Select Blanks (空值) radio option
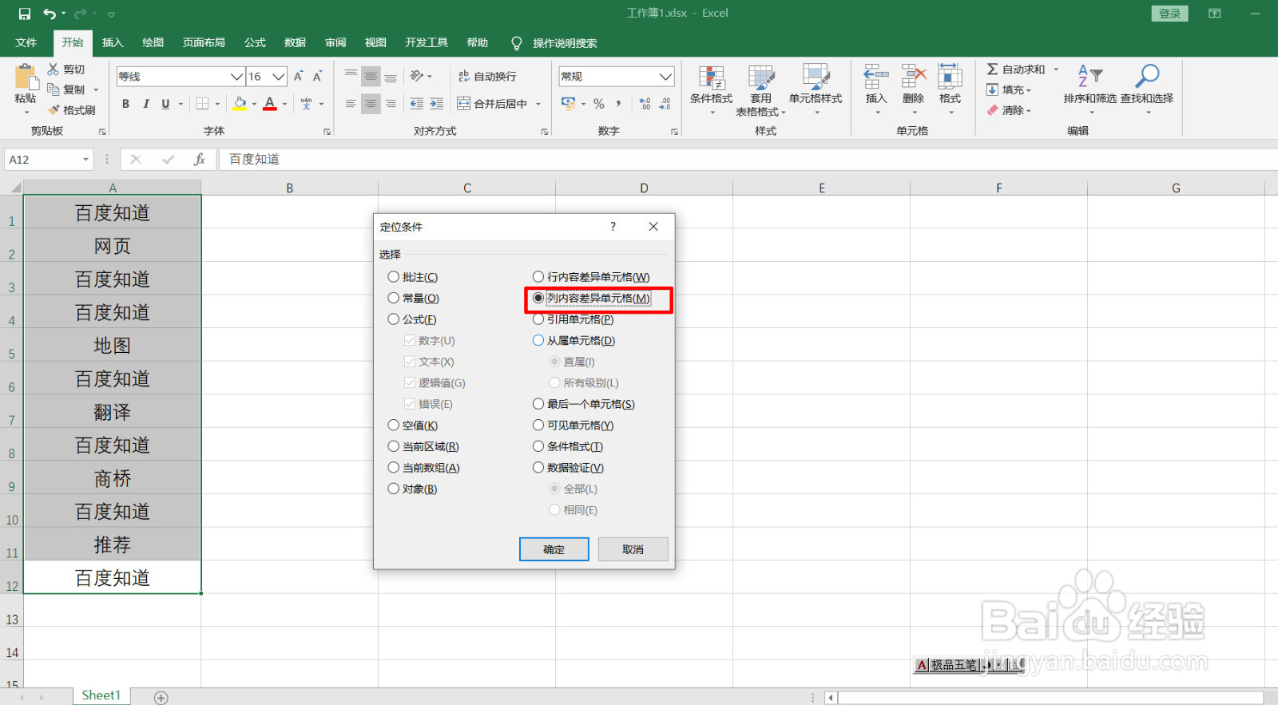The width and height of the screenshot is (1278, 705). [x=394, y=426]
